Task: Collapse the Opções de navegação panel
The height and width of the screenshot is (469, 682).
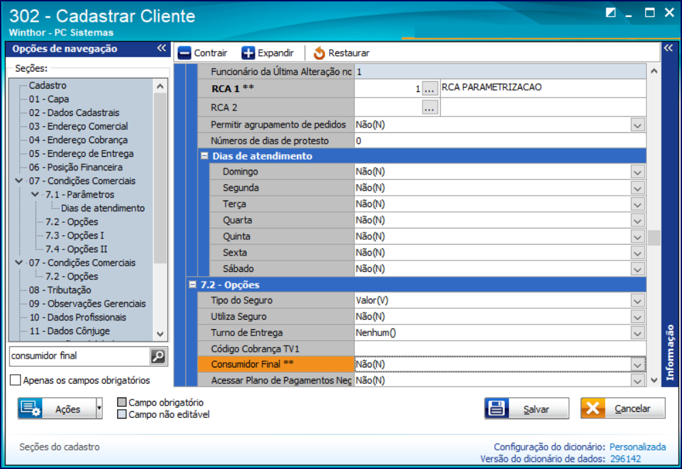Action: [161, 48]
